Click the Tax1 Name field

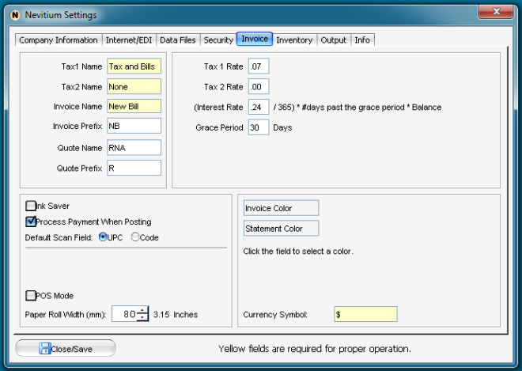134,66
